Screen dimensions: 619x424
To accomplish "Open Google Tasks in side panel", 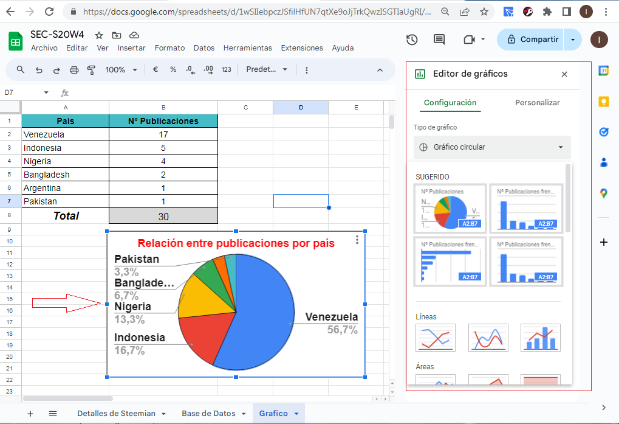I will coord(604,132).
